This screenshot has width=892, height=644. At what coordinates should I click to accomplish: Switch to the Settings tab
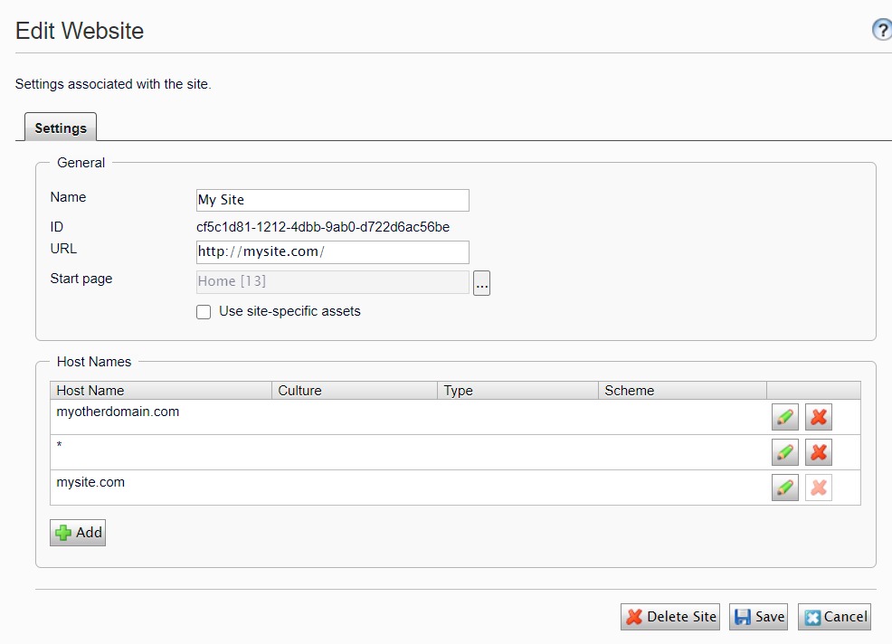(61, 128)
